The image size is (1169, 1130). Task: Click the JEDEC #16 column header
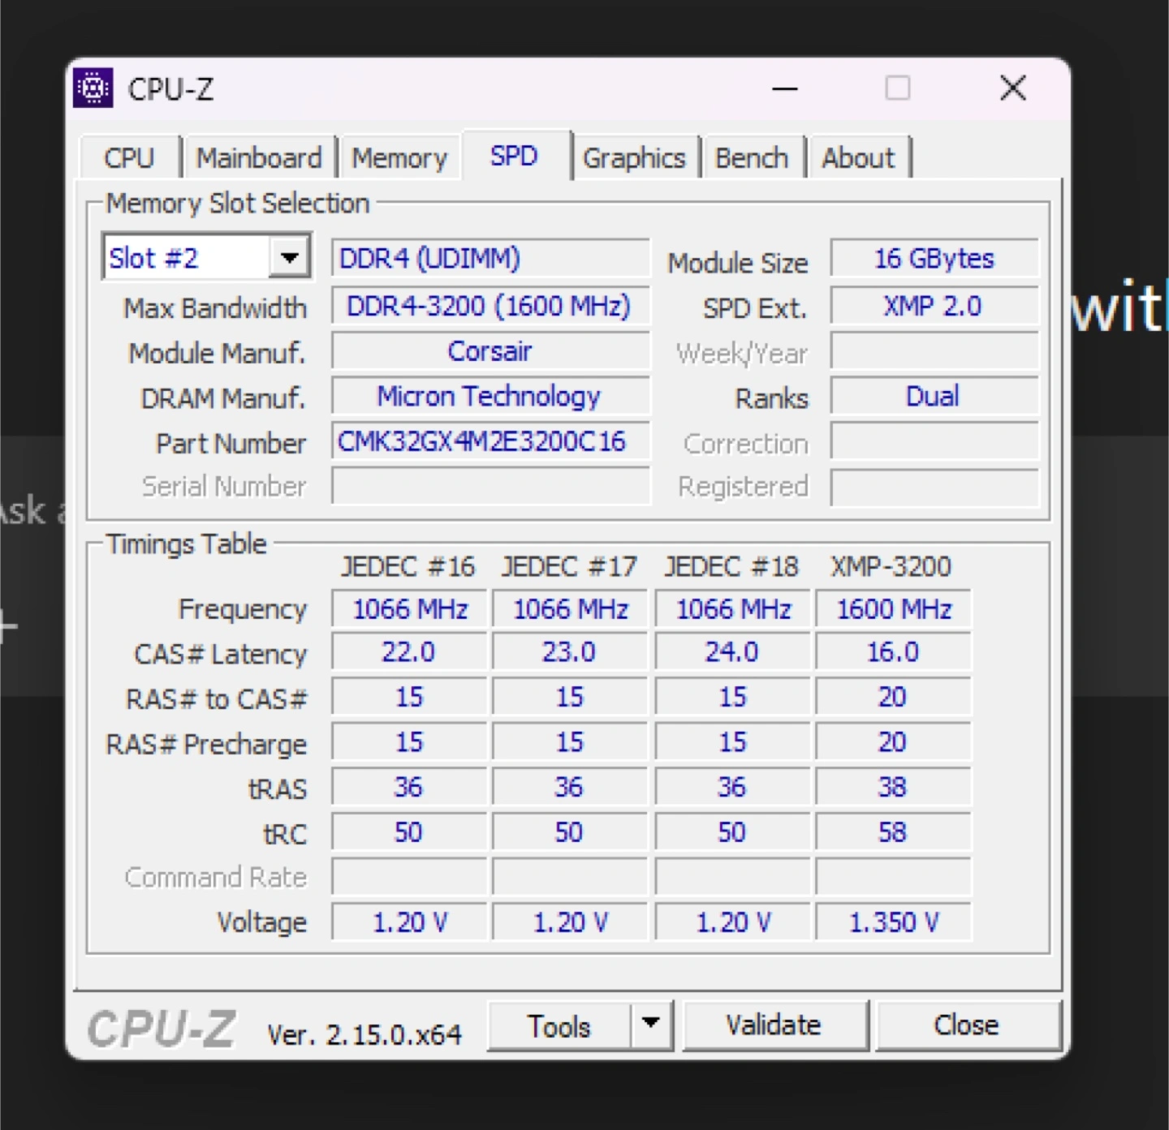(x=408, y=566)
